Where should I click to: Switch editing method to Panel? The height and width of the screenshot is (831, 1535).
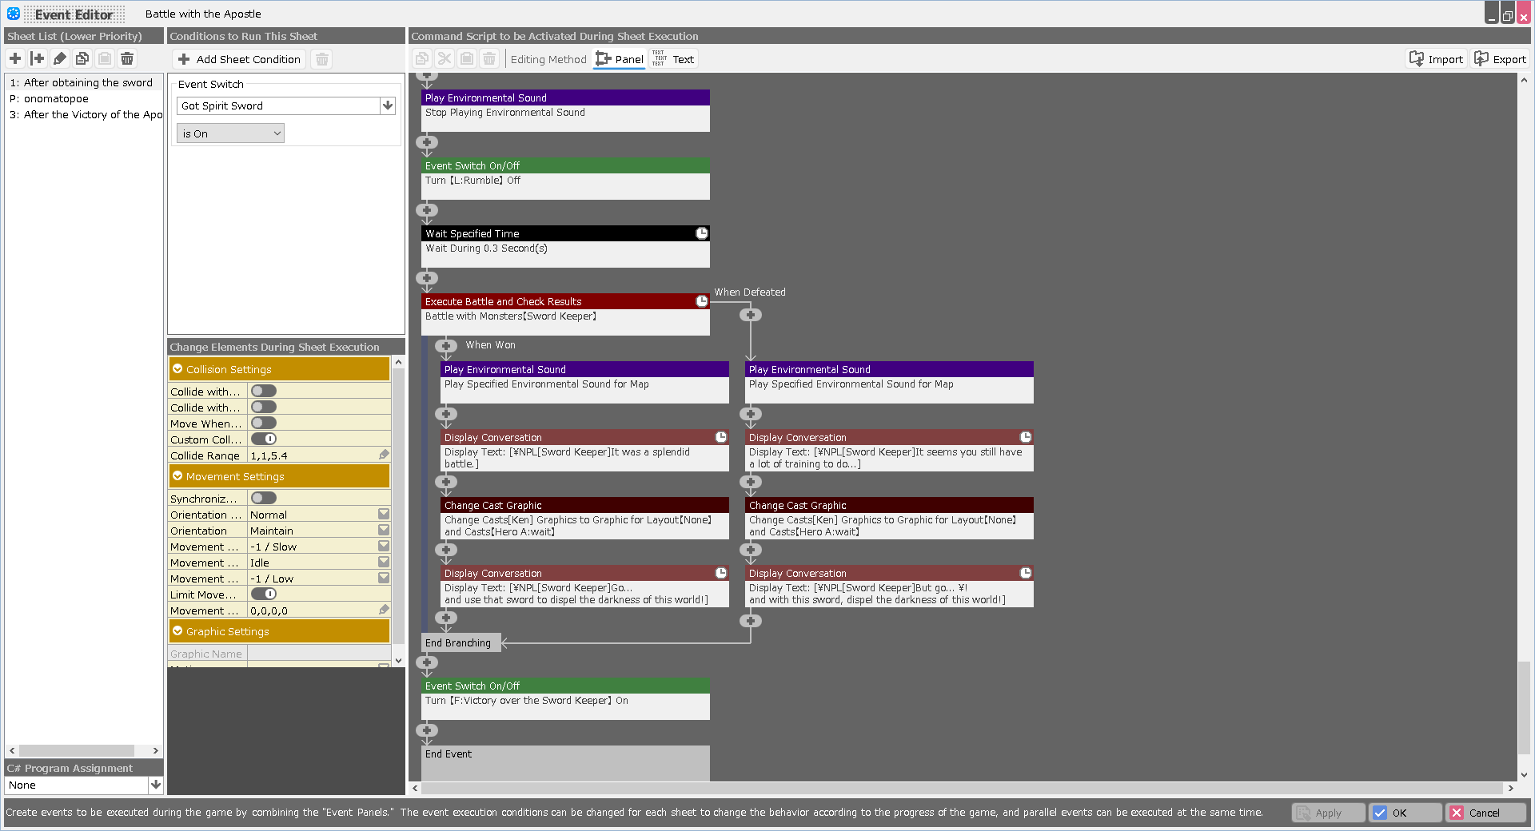[x=620, y=59]
